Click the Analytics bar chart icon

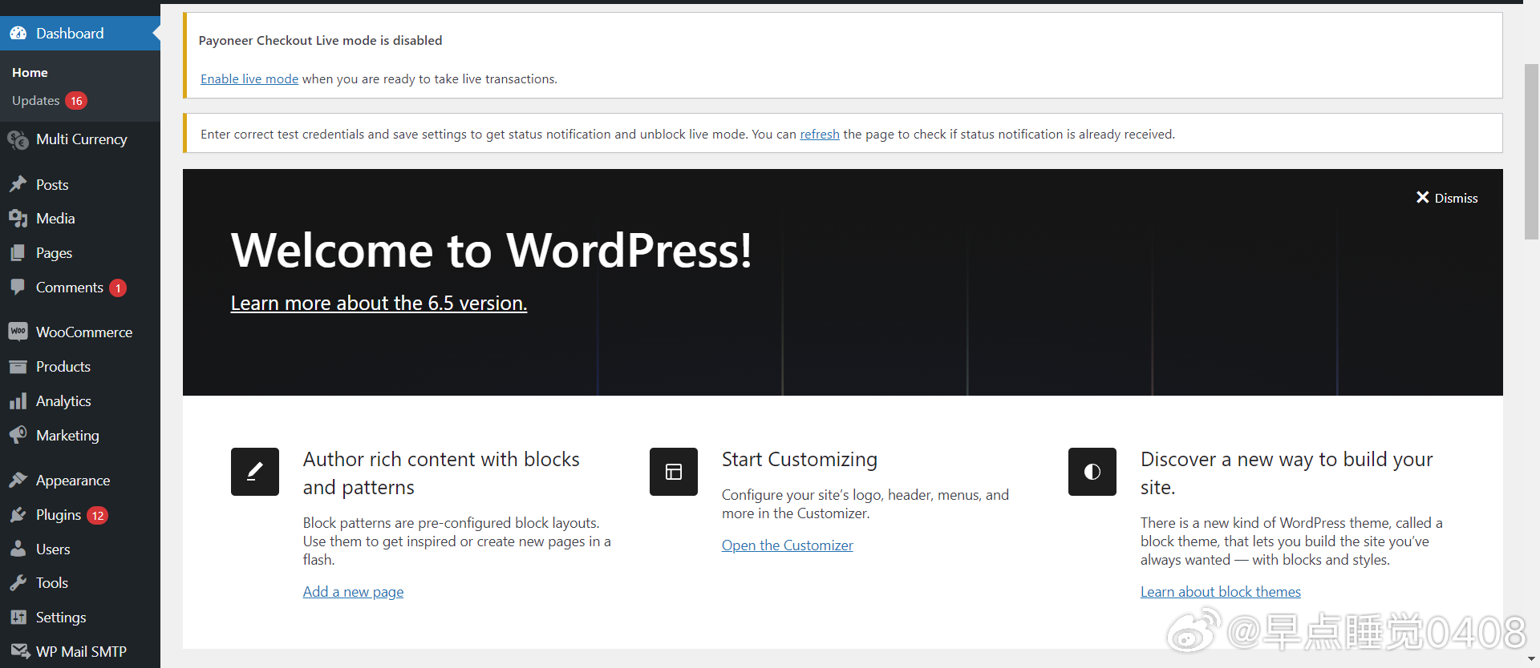(x=18, y=400)
